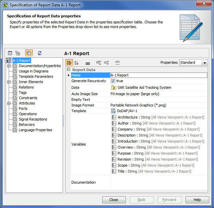Click the DoDAF/AV-1 template document icon
This screenshot has height=208, width=214.
click(113, 111)
